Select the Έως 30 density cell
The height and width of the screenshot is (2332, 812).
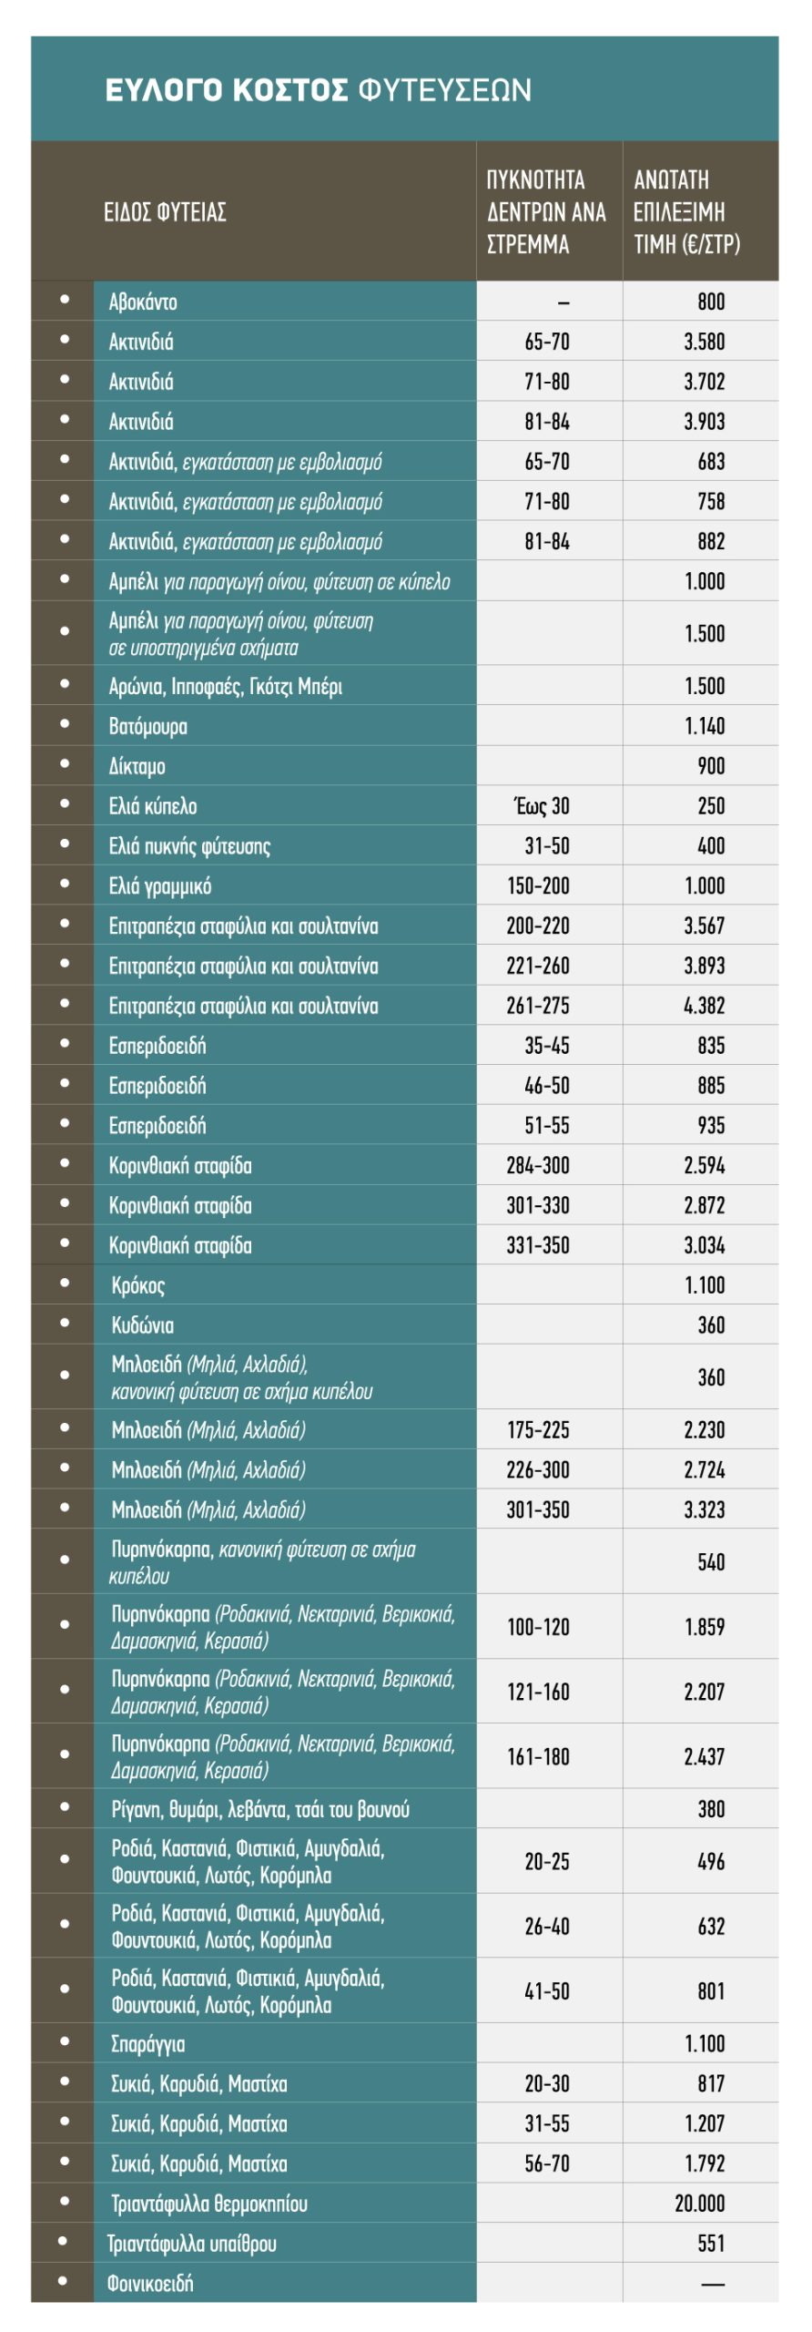point(543,806)
